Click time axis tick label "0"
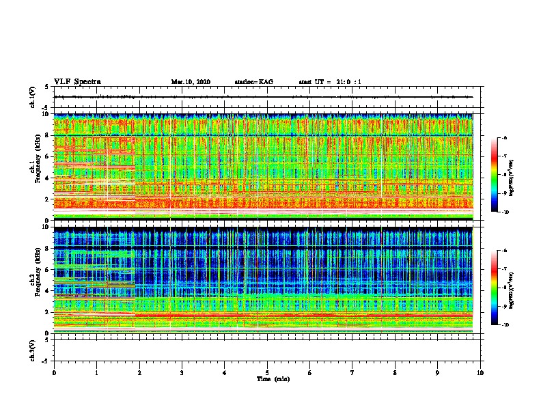The image size is (541, 418). (54, 373)
